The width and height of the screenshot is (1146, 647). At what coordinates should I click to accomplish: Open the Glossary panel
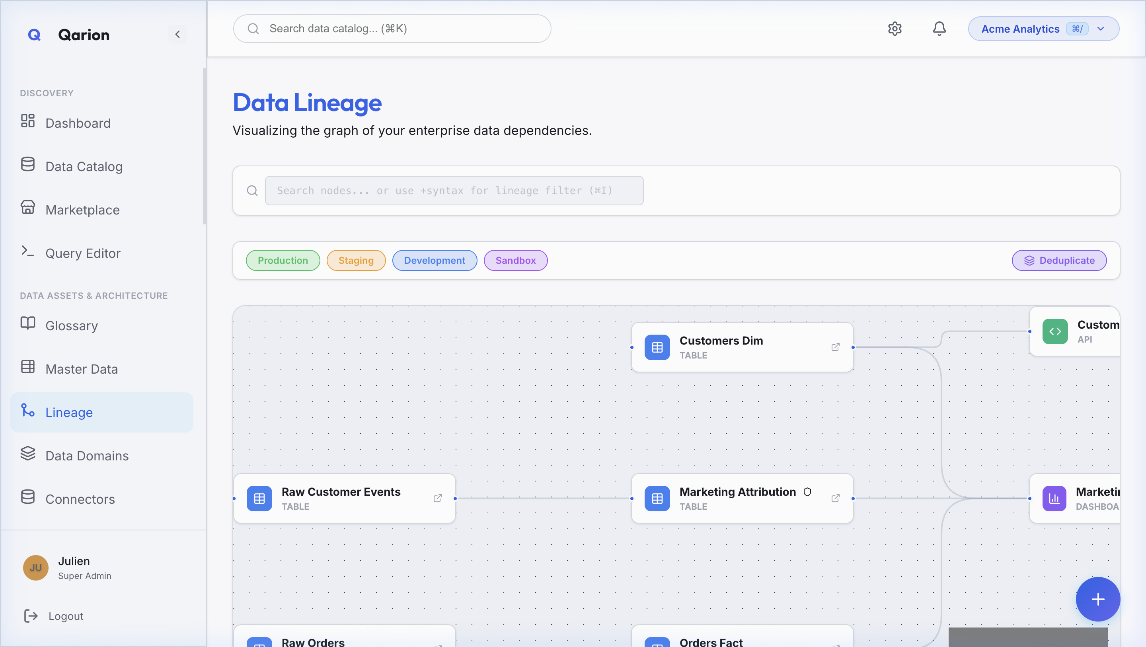72,325
